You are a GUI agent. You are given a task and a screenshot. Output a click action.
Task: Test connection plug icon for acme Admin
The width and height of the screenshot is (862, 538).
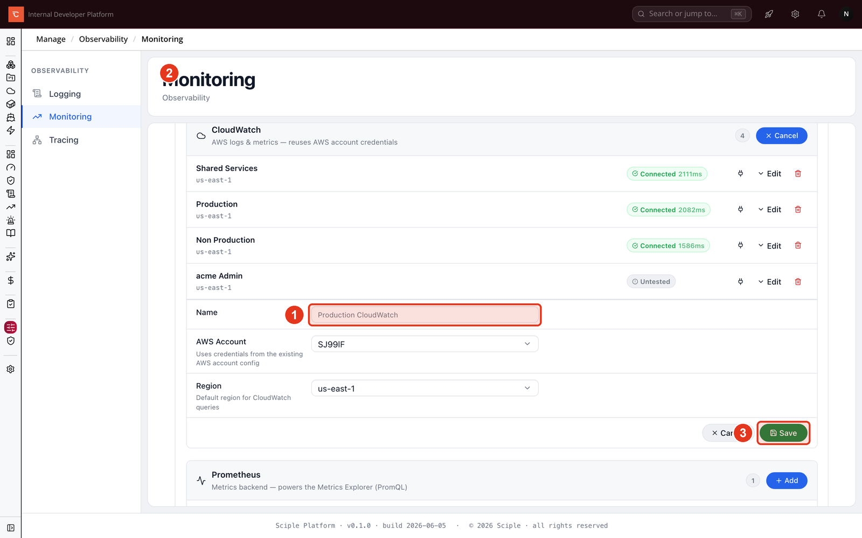click(740, 281)
